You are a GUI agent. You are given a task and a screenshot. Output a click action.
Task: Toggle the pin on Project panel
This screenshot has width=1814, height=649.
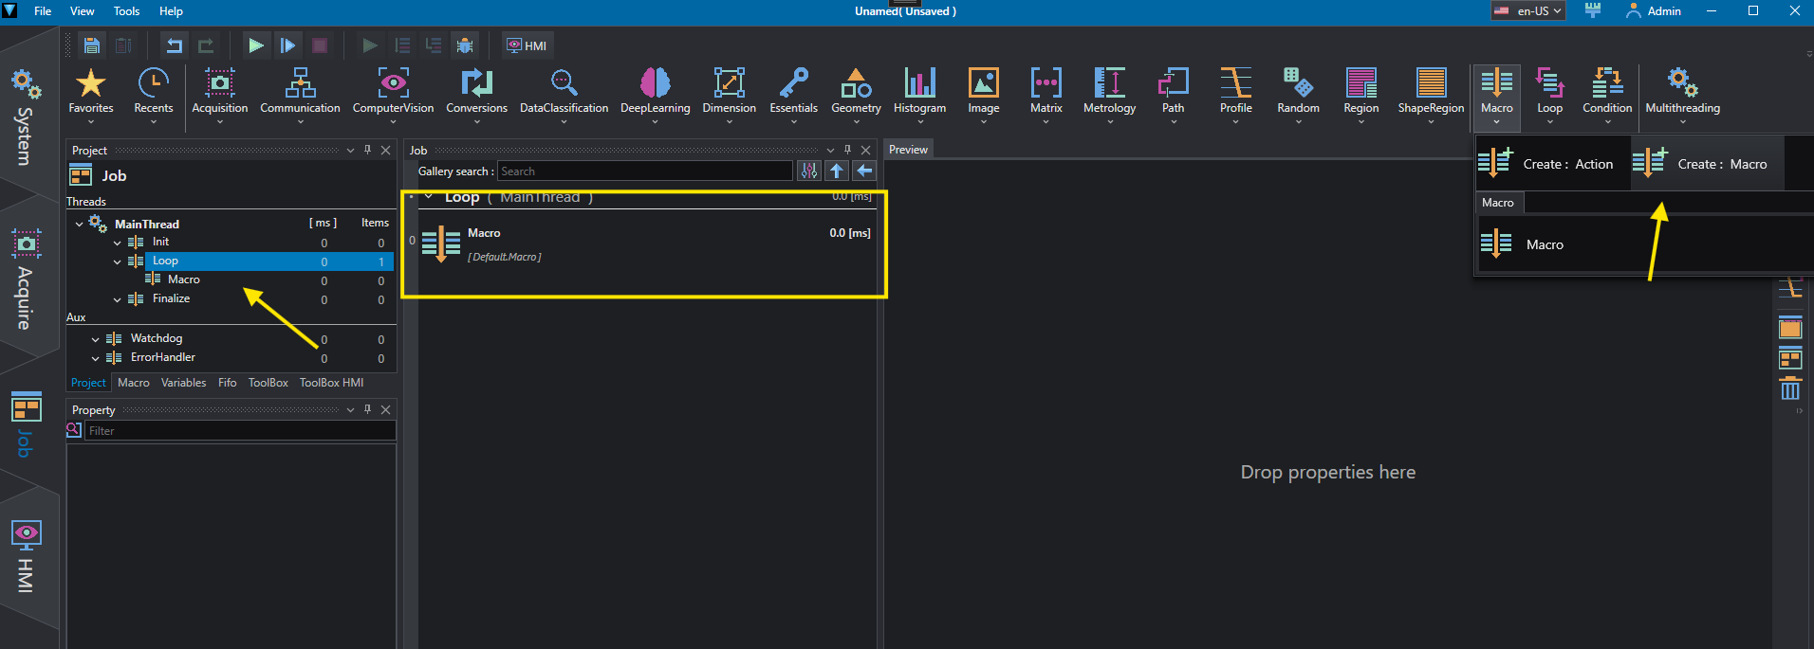(x=368, y=150)
